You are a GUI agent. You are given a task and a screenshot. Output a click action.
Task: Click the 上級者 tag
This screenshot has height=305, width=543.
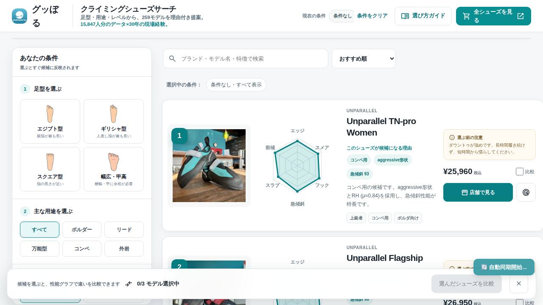[x=356, y=218]
